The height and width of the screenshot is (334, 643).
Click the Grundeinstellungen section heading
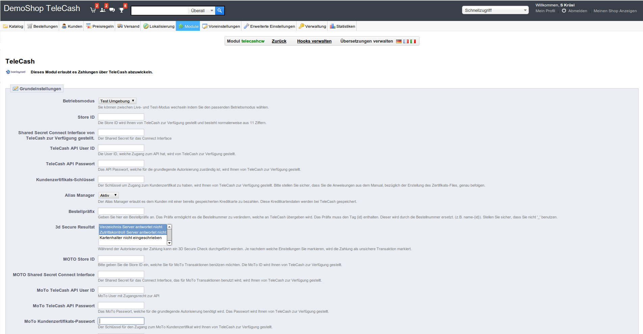pos(40,89)
